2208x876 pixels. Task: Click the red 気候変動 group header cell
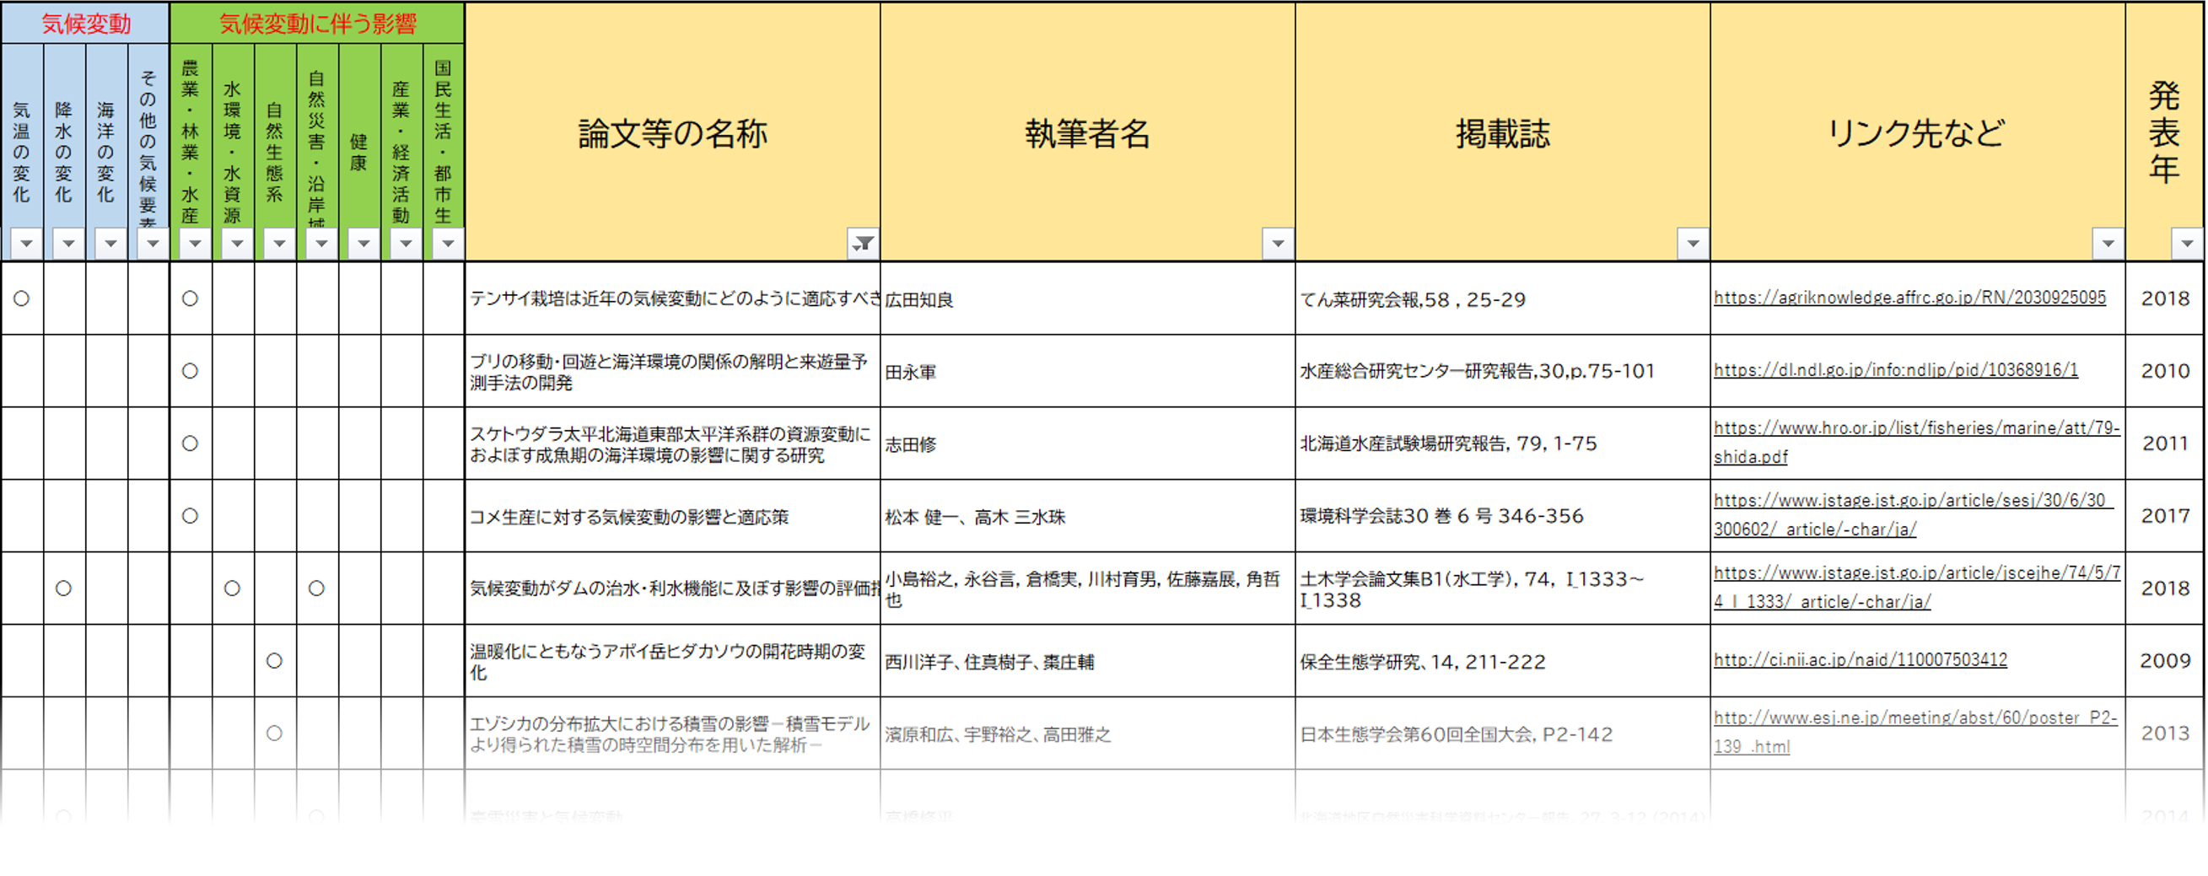86,23
